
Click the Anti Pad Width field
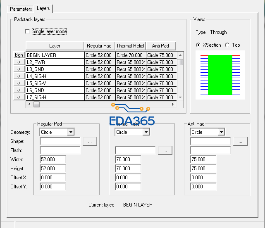pos(203,159)
